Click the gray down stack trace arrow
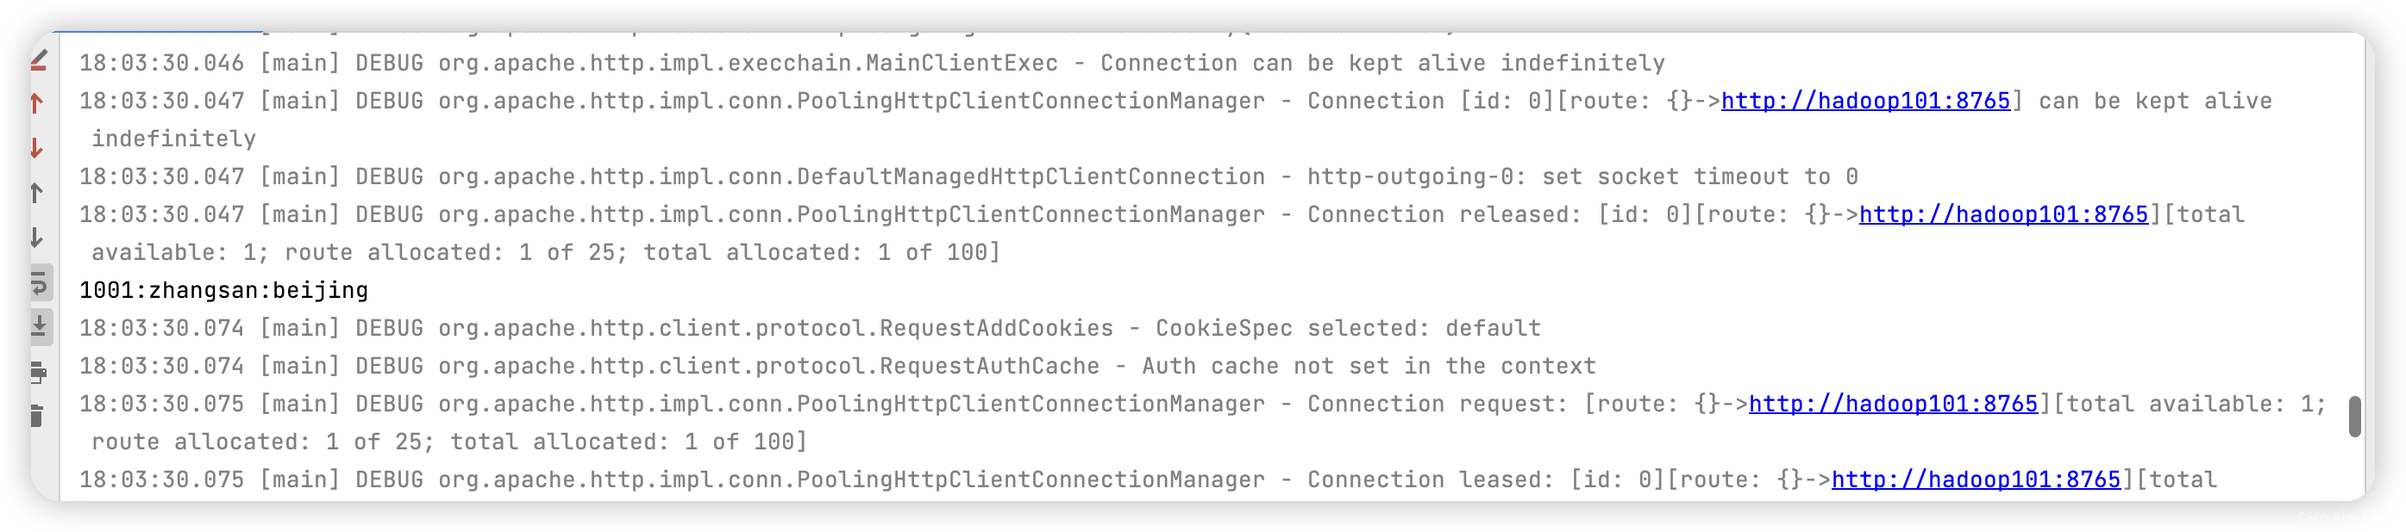Viewport: 2406px width, 532px height. [37, 238]
